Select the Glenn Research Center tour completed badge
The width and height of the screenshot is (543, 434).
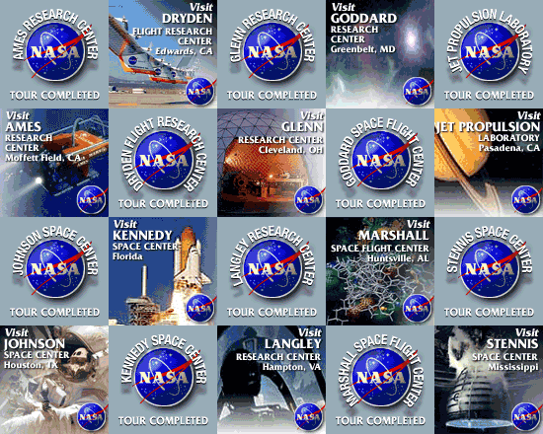click(271, 54)
